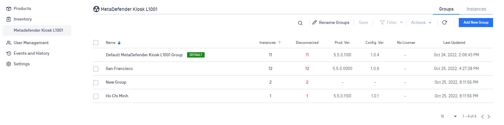Click the Prod. Ver. column header

pyautogui.click(x=342, y=43)
